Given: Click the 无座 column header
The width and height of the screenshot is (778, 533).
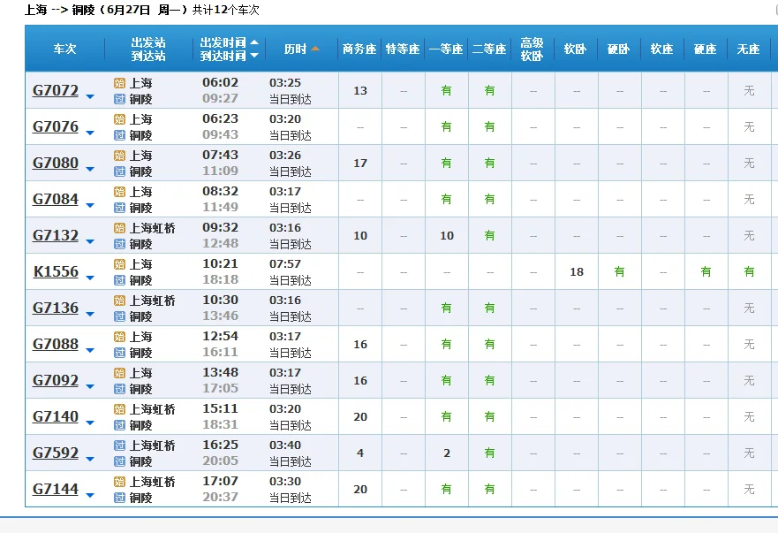Looking at the screenshot, I should (x=748, y=49).
